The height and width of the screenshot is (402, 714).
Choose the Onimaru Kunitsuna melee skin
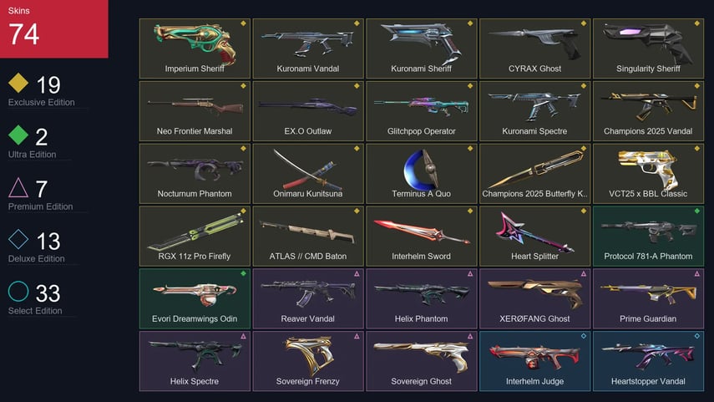tap(308, 173)
